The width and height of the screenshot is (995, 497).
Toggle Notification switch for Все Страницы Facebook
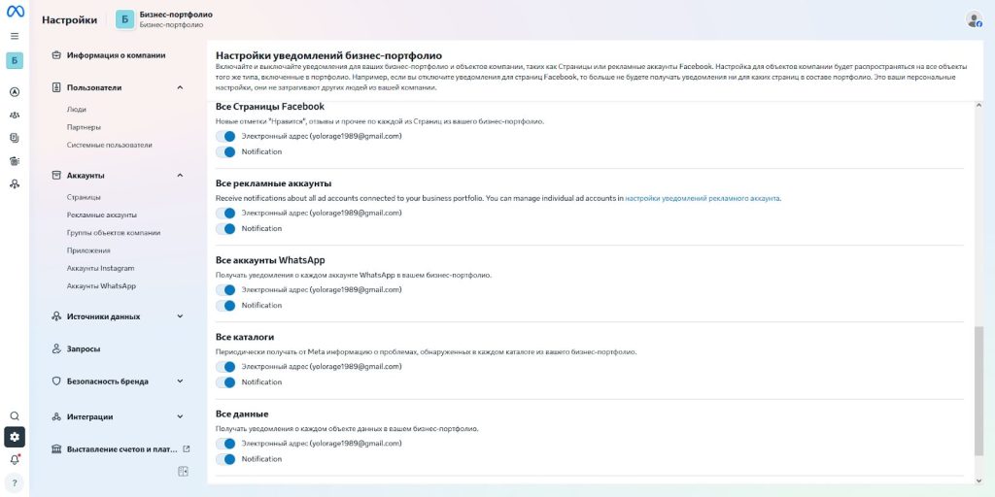[x=225, y=152]
